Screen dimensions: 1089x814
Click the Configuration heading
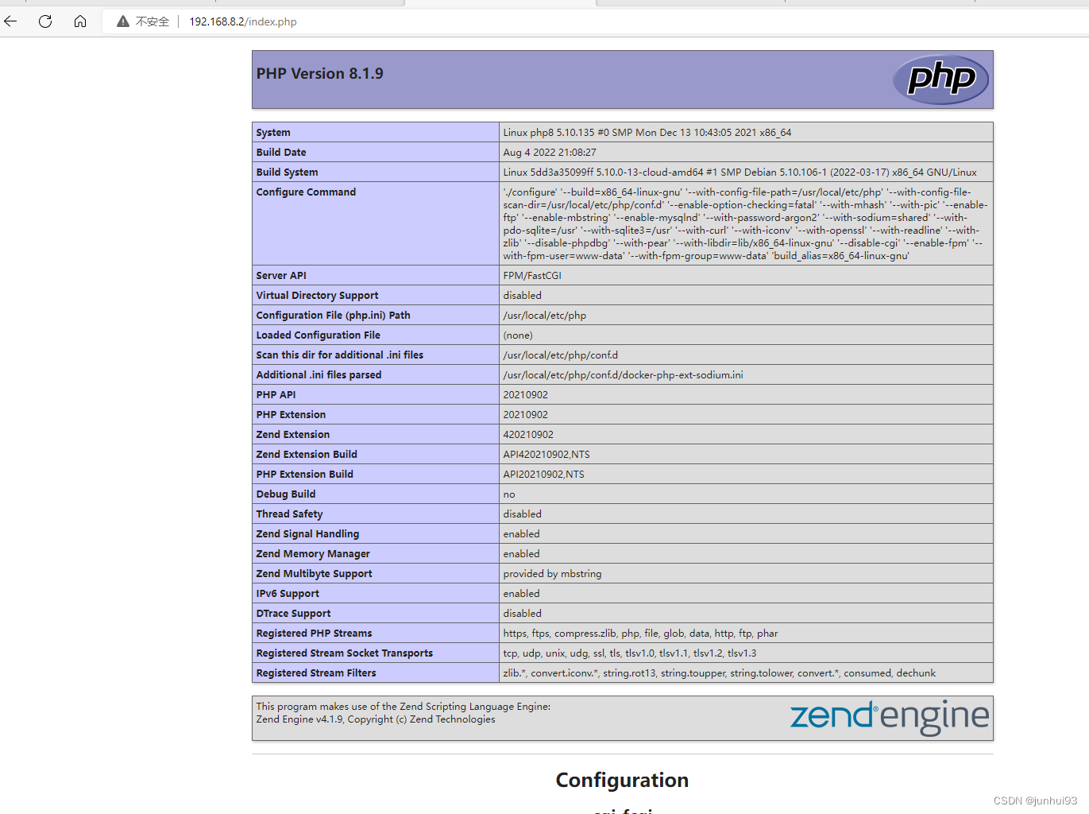[622, 780]
